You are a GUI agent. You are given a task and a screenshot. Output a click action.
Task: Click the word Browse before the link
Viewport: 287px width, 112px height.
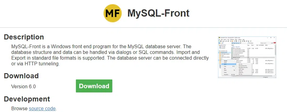click(x=20, y=108)
